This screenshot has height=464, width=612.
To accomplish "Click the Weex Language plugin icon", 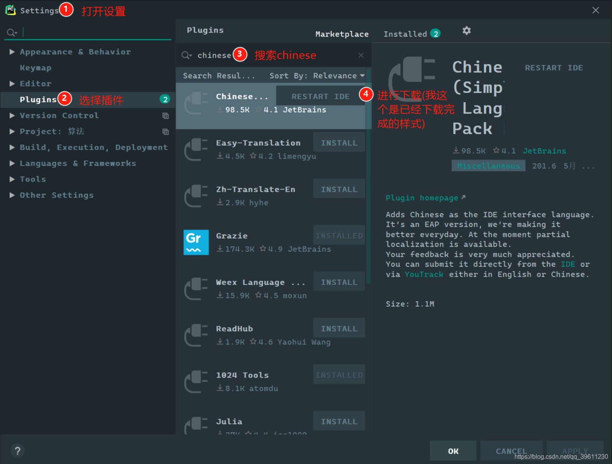I will (196, 289).
